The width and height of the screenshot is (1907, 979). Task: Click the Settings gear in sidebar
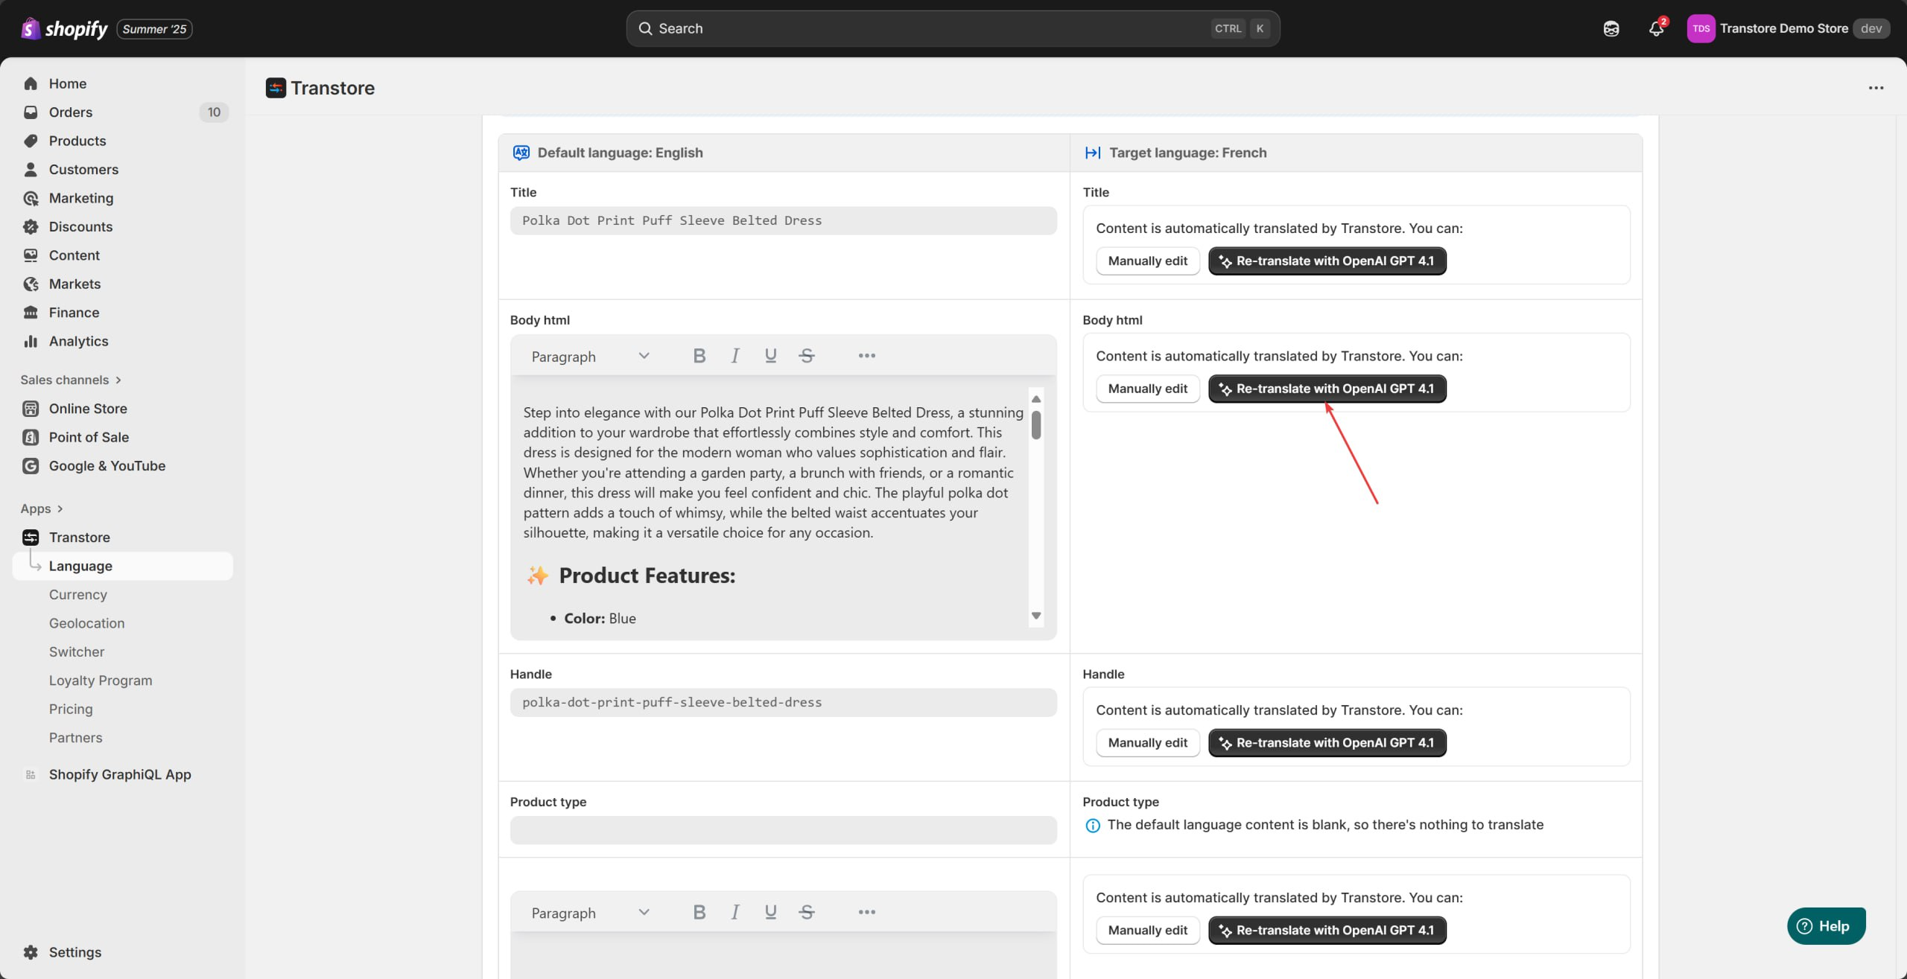[x=31, y=952]
